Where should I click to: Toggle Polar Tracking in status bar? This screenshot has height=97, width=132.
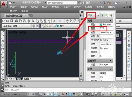pyautogui.click(x=44, y=94)
